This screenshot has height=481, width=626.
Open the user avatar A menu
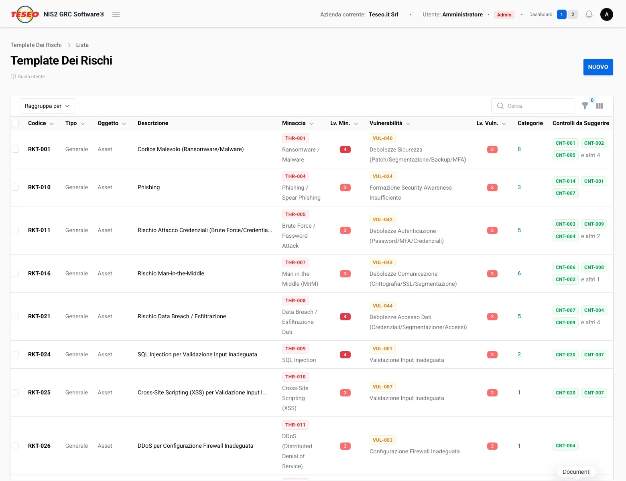607,14
